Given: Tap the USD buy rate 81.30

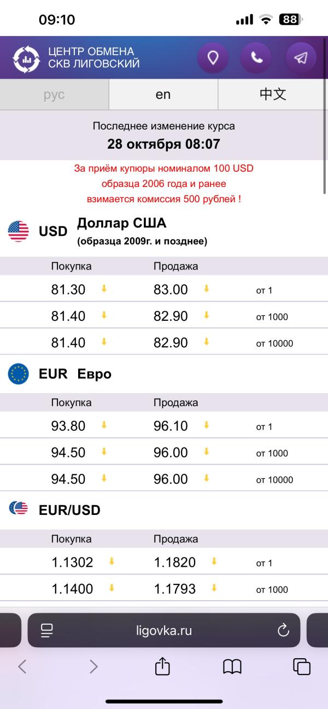Looking at the screenshot, I should tap(68, 290).
